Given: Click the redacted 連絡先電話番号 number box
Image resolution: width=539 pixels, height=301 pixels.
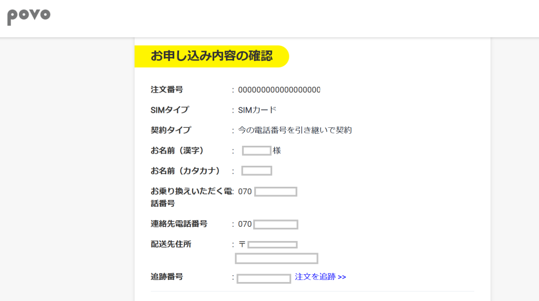Looking at the screenshot, I should tap(276, 225).
